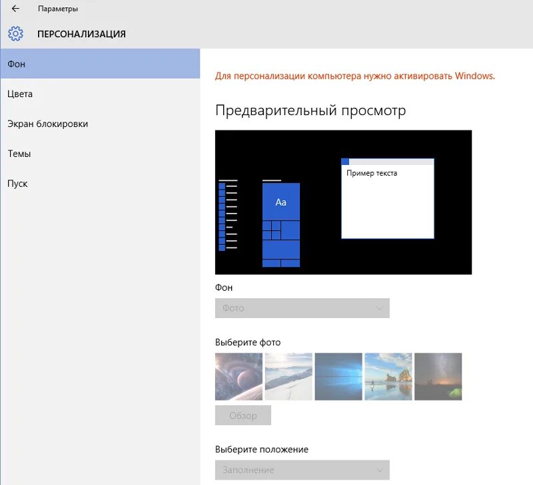Image resolution: width=533 pixels, height=485 pixels.
Task: Click the Windows activation warning message
Action: (x=355, y=77)
